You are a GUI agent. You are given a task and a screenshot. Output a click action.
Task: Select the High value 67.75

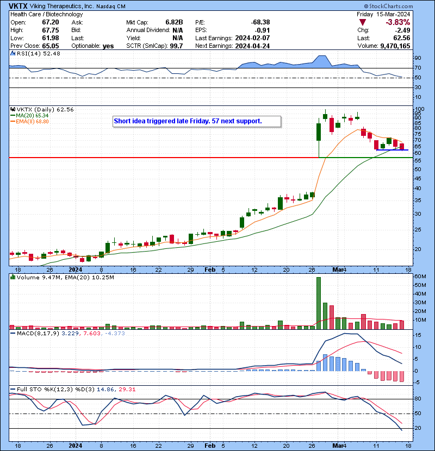coord(51,30)
